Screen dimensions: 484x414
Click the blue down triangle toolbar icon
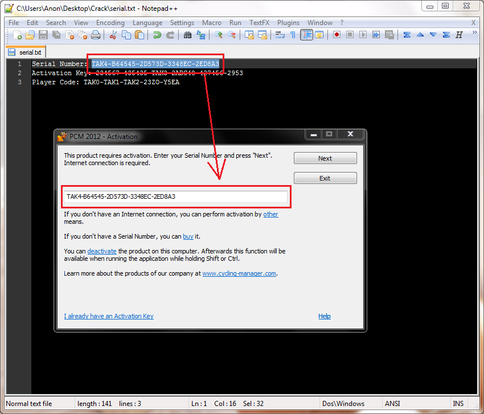(x=433, y=35)
